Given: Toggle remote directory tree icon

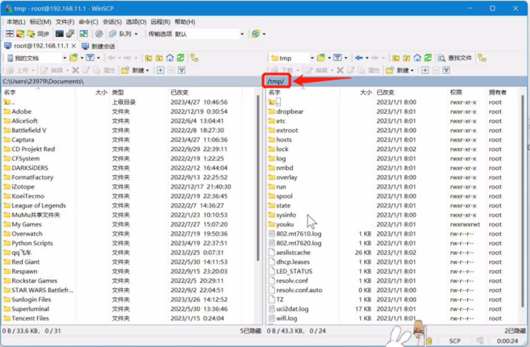Looking at the screenshot, I should pyautogui.click(x=482, y=58).
